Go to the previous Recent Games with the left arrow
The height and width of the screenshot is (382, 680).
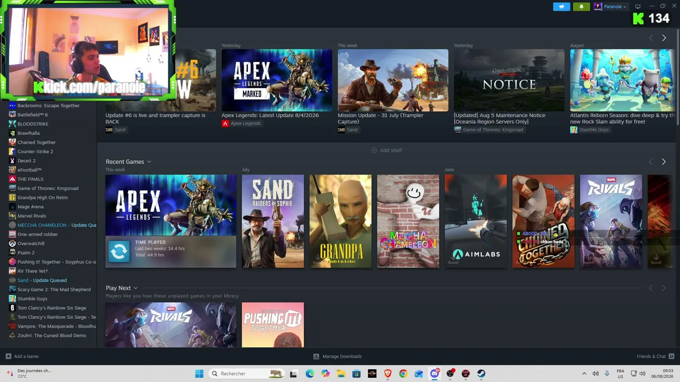click(651, 162)
